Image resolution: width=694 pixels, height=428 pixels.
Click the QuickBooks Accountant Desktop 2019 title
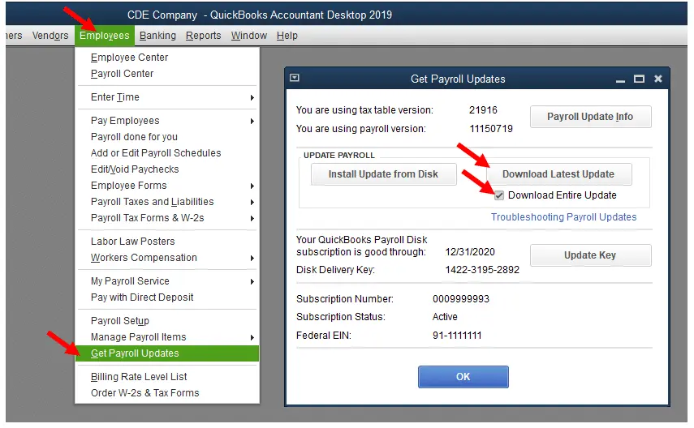301,15
